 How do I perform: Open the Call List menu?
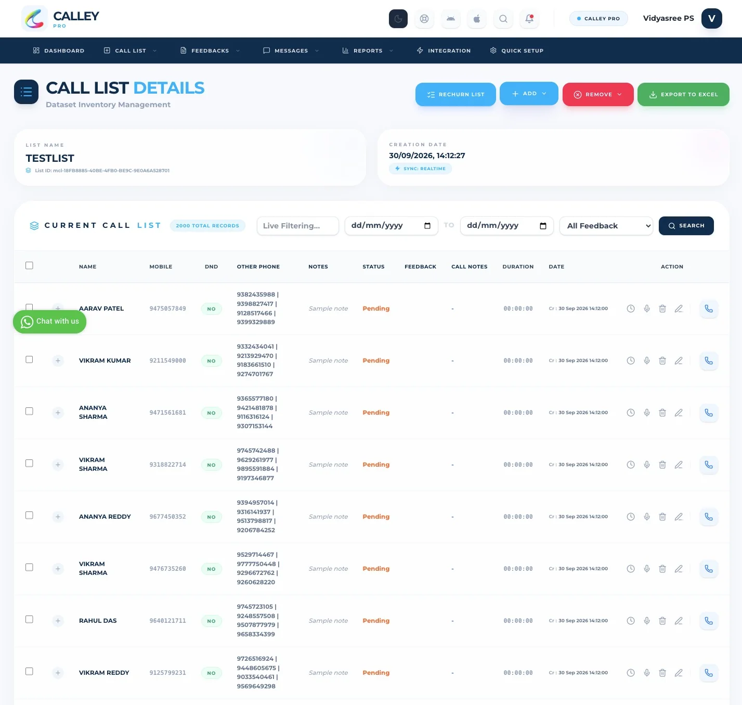(x=131, y=50)
